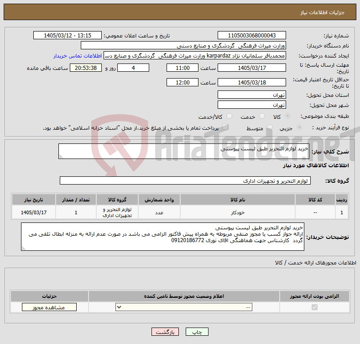Click the جزئیات اطلاعات نیاز page title

(x=322, y=12)
